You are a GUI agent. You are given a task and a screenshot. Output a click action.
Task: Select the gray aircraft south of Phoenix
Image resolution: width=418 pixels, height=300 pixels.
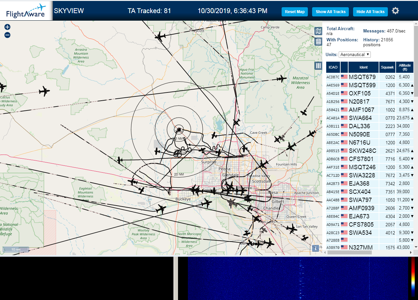coord(233,203)
